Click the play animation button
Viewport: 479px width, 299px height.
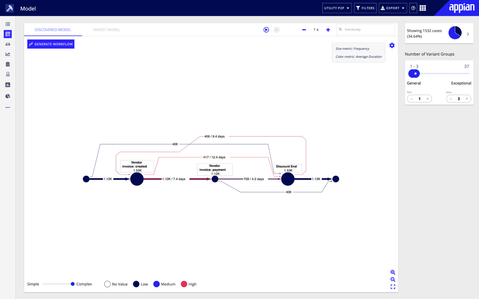tap(266, 30)
